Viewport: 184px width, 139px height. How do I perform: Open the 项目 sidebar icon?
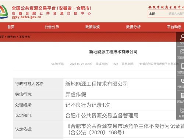pos(182,52)
